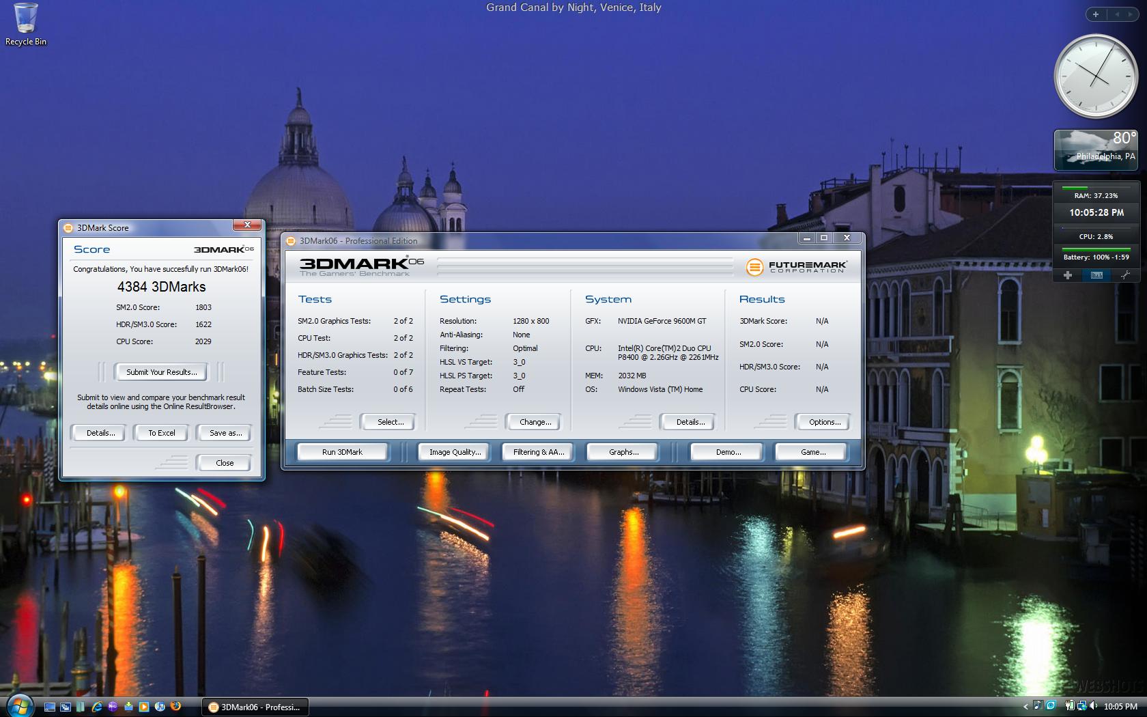Viewport: 1147px width, 717px height.
Task: Open Graphs tool
Action: (x=623, y=452)
